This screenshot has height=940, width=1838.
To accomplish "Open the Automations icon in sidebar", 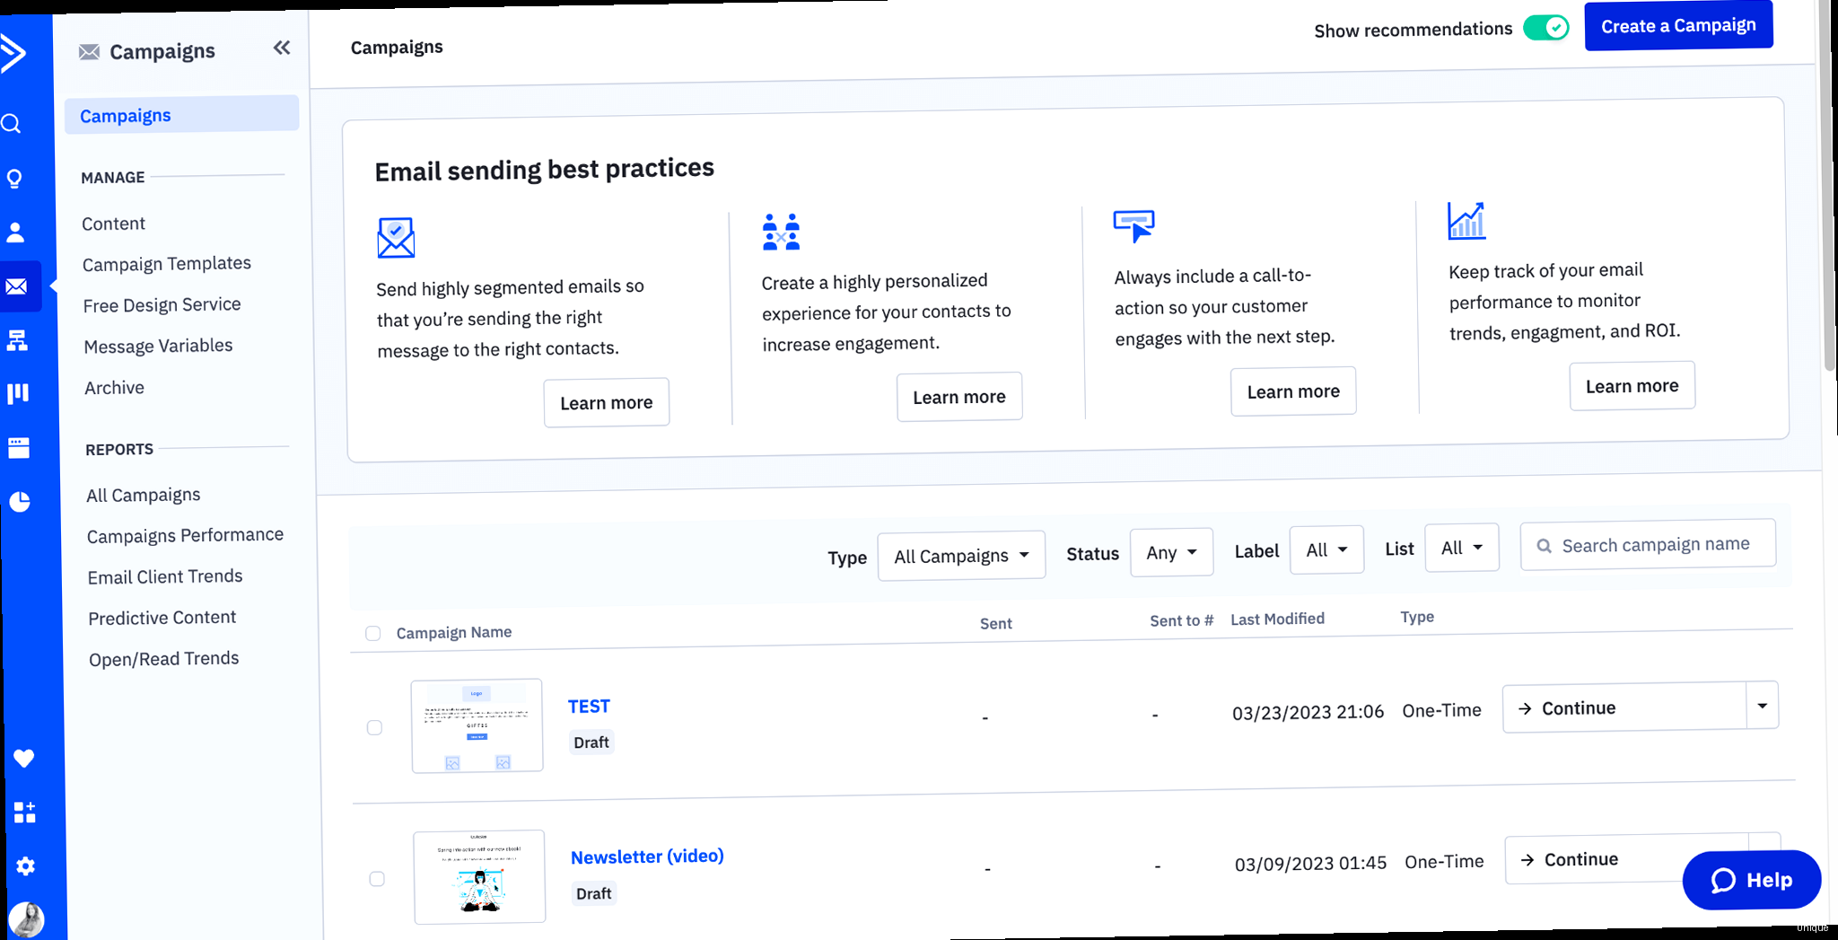I will point(17,340).
